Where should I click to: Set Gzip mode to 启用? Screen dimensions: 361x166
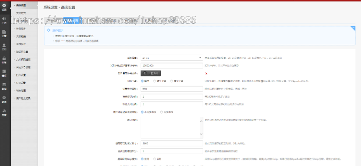tap(155, 159)
